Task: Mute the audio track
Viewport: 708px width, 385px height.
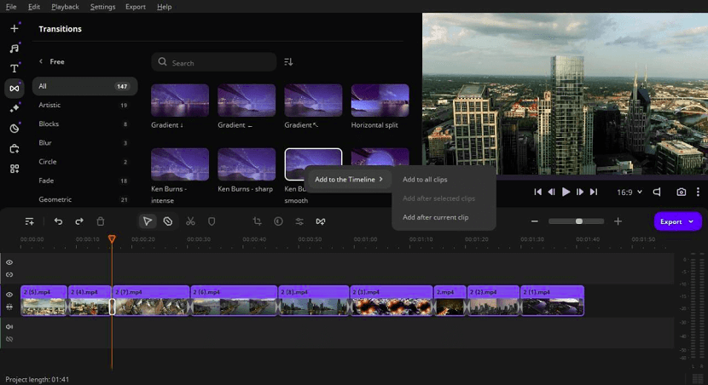Action: pyautogui.click(x=9, y=326)
